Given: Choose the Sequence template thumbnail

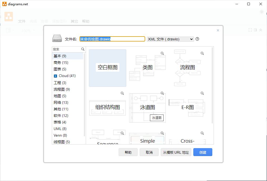Looking at the screenshot, I should 107,137.
